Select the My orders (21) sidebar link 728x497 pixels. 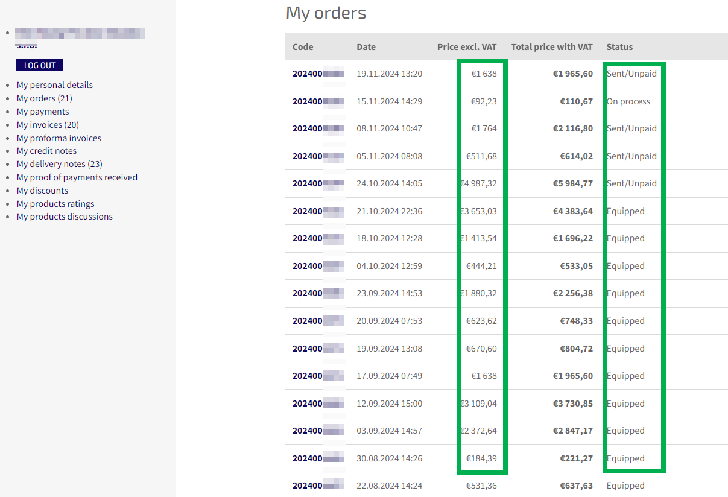[x=45, y=98]
